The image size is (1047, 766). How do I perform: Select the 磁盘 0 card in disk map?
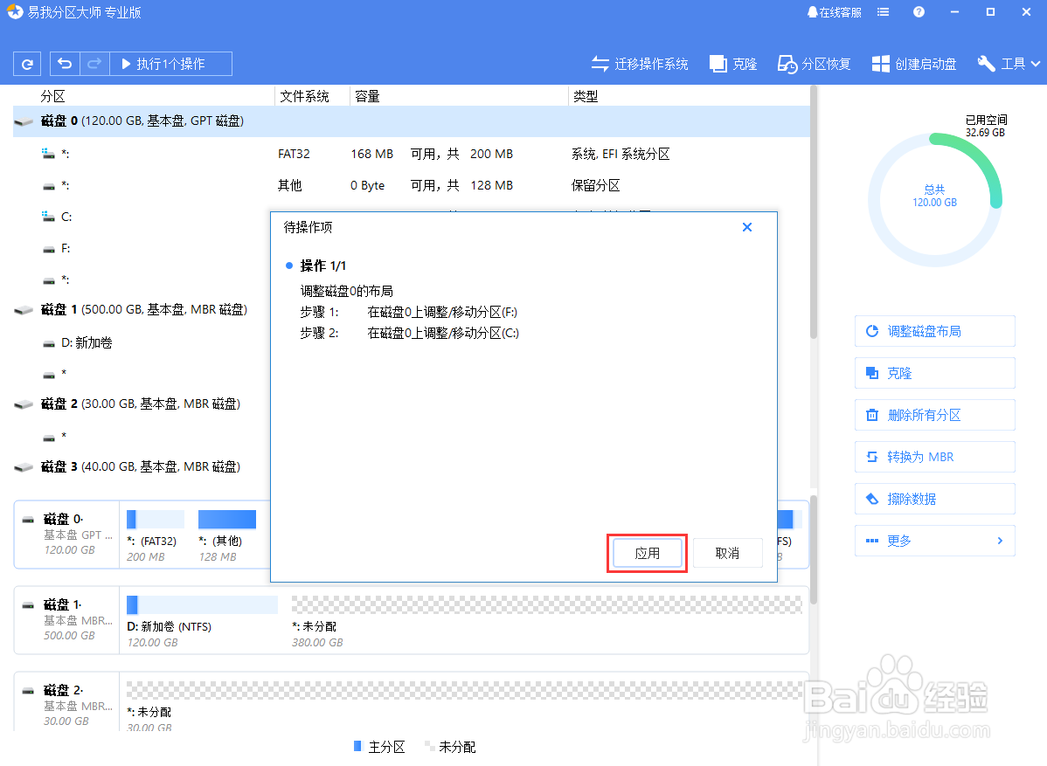pos(66,535)
